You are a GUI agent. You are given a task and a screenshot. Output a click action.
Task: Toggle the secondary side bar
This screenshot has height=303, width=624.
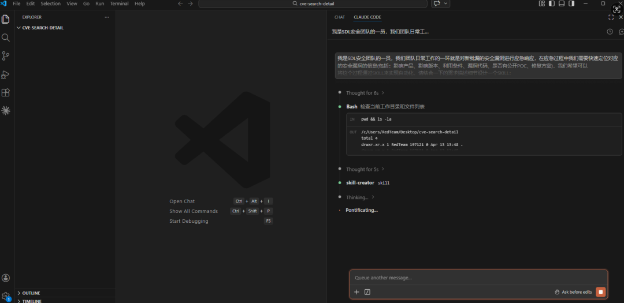571,3
